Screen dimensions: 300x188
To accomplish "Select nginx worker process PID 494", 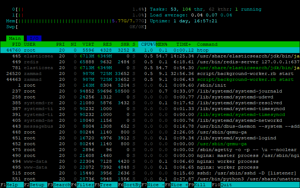I will pos(150,161).
